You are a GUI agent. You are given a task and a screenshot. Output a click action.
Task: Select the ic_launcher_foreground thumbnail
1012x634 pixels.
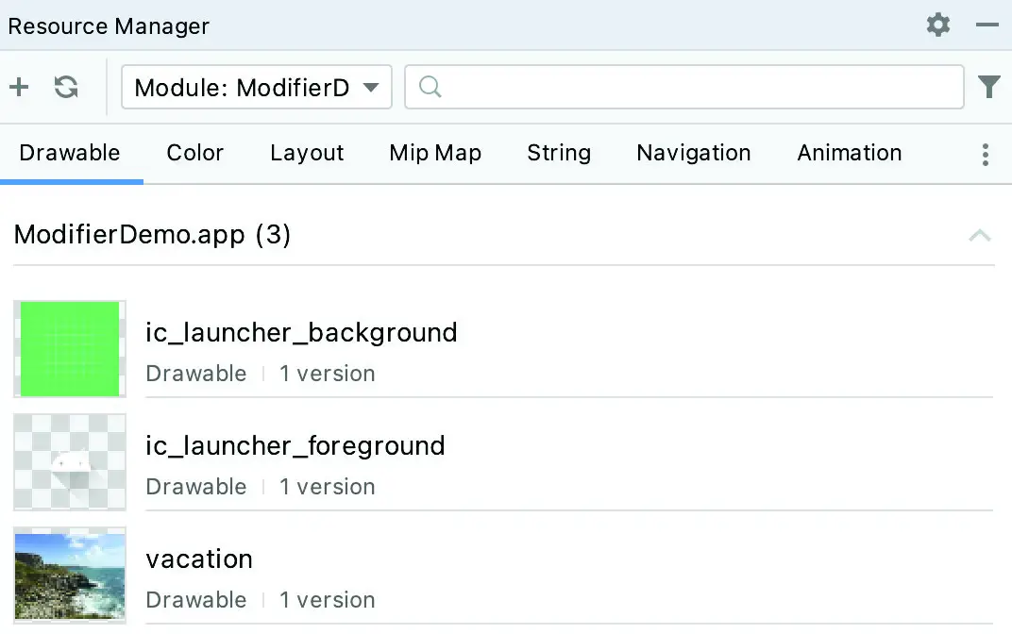[x=70, y=461]
